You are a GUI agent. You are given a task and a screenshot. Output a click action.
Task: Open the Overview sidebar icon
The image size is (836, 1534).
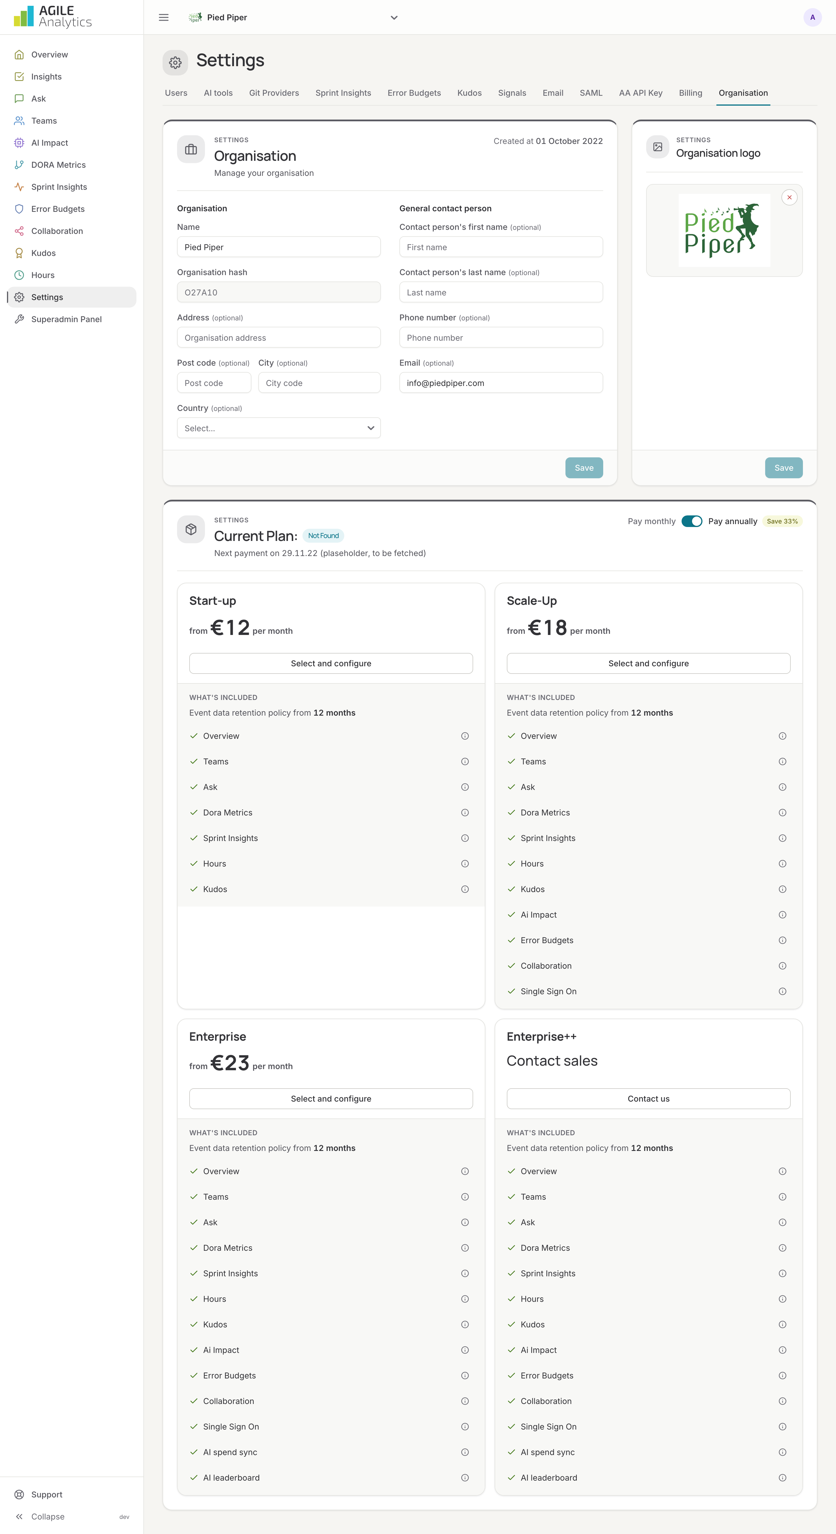coord(19,55)
